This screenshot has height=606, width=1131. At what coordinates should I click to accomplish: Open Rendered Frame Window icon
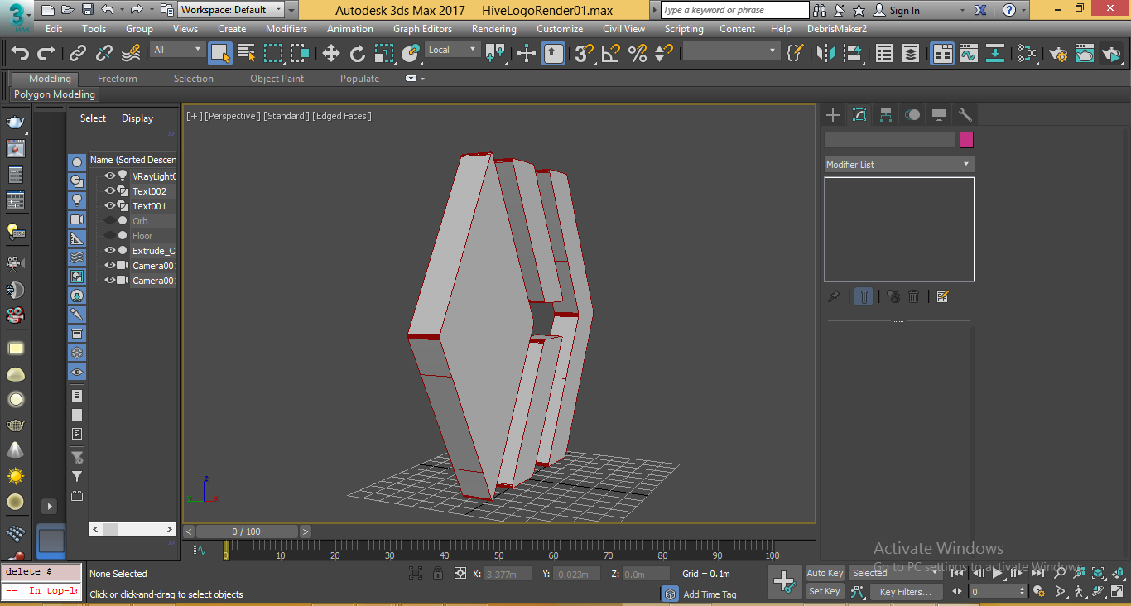tap(1085, 54)
